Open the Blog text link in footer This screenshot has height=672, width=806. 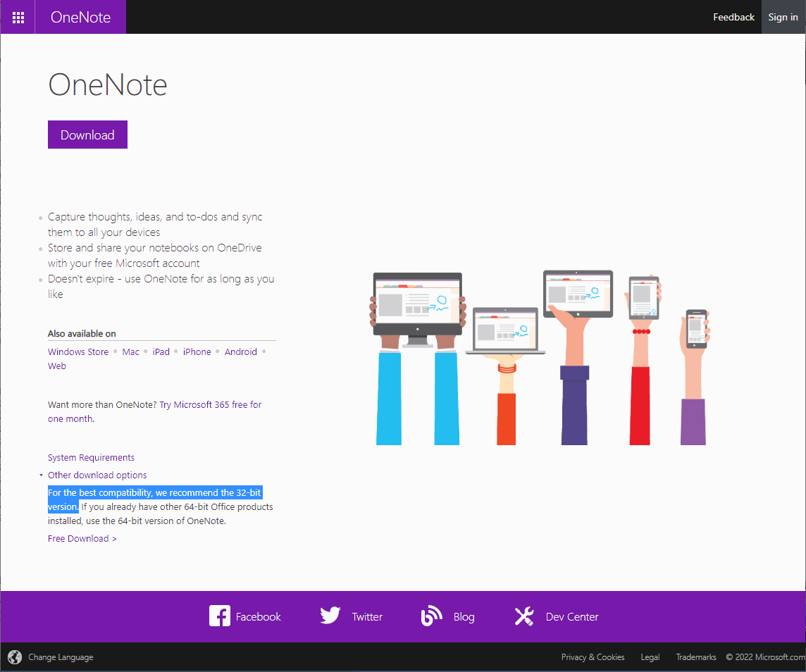464,616
